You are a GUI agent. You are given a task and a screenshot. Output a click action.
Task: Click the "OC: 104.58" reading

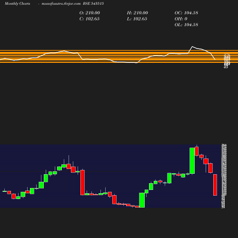pyautogui.click(x=186, y=13)
